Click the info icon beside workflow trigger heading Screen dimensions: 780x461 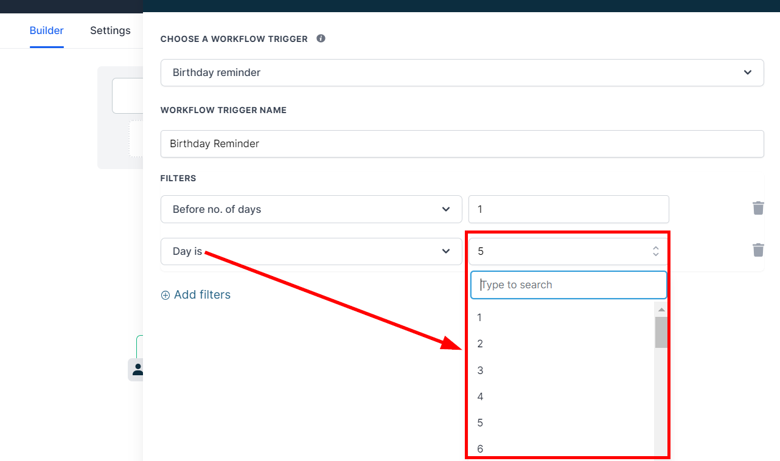(321, 38)
